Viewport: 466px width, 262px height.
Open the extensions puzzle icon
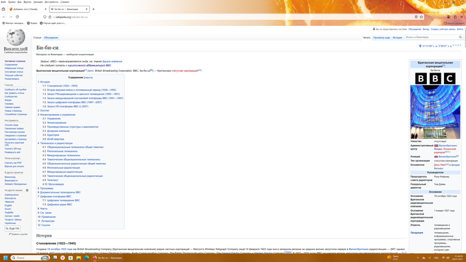tap(455, 17)
